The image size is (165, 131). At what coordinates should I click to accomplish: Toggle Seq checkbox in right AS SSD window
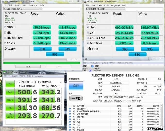click(88, 27)
